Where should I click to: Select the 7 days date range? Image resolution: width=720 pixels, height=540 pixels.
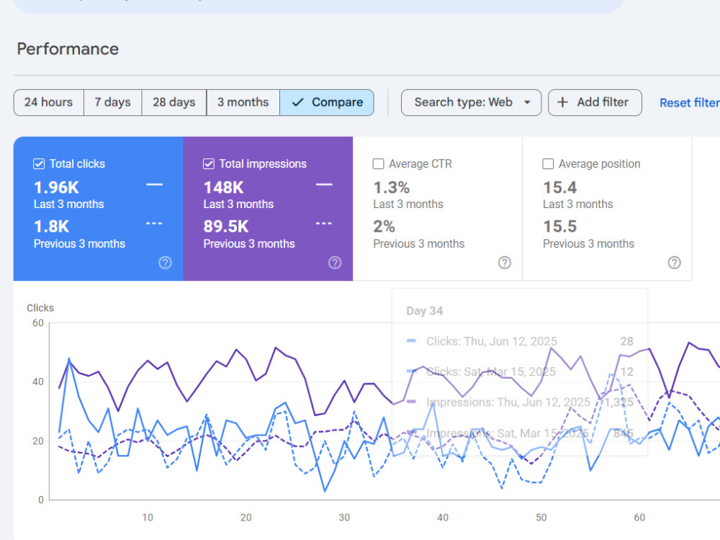pos(112,102)
